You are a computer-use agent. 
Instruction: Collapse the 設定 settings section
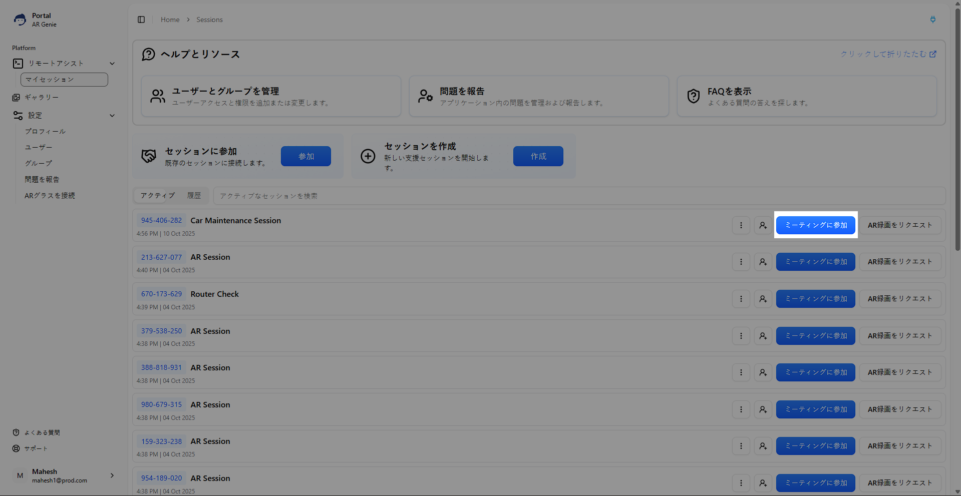pyautogui.click(x=112, y=116)
